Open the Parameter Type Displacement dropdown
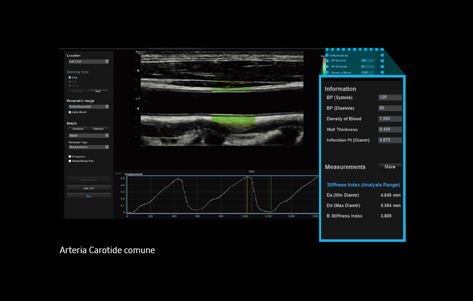The image size is (473, 301). pos(88,147)
